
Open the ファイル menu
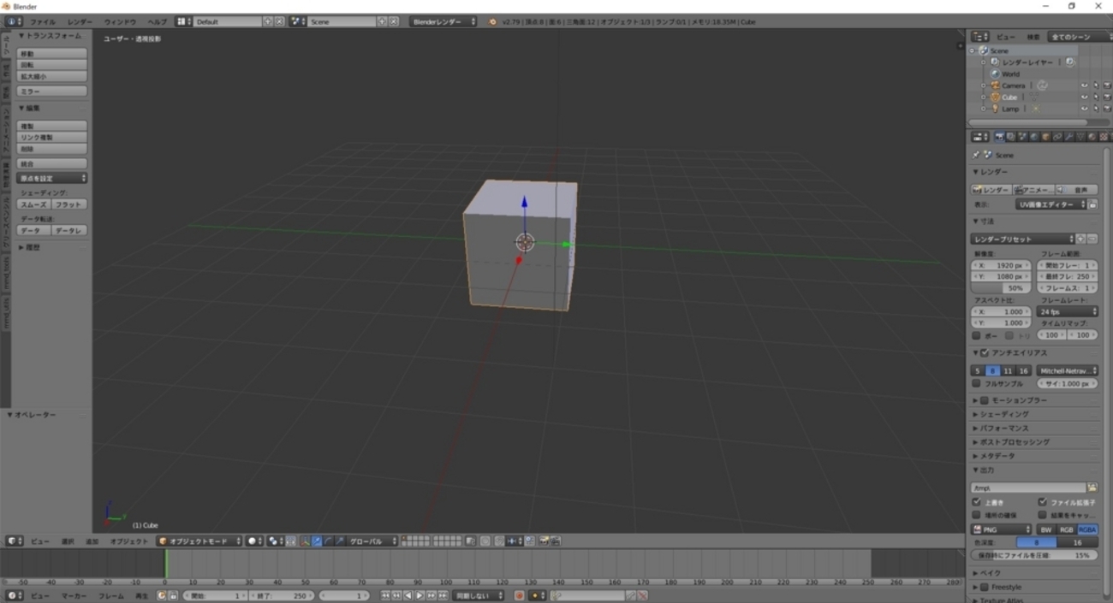[x=42, y=21]
